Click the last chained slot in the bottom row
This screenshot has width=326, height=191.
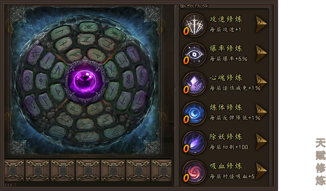[162, 171]
